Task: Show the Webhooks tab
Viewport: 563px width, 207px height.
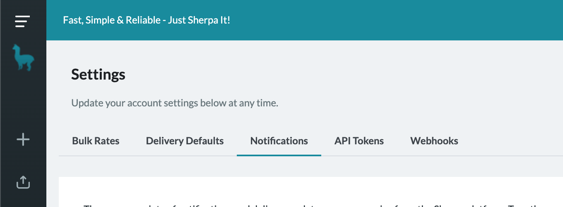Action: click(x=434, y=141)
